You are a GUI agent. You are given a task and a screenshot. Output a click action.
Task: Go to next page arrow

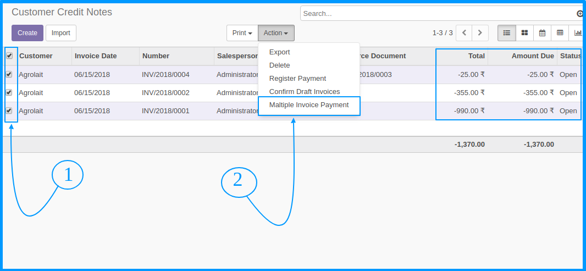(480, 33)
